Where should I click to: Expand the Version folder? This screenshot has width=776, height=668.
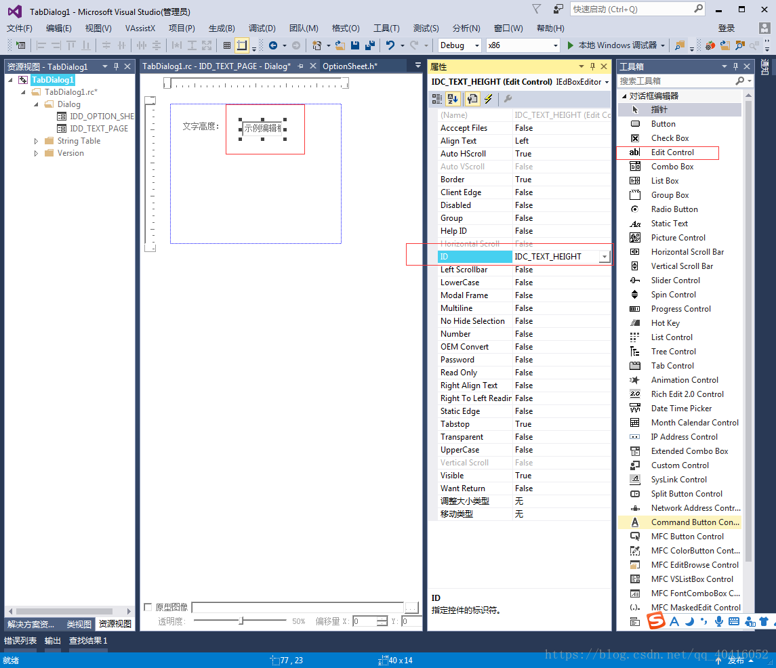tap(36, 153)
